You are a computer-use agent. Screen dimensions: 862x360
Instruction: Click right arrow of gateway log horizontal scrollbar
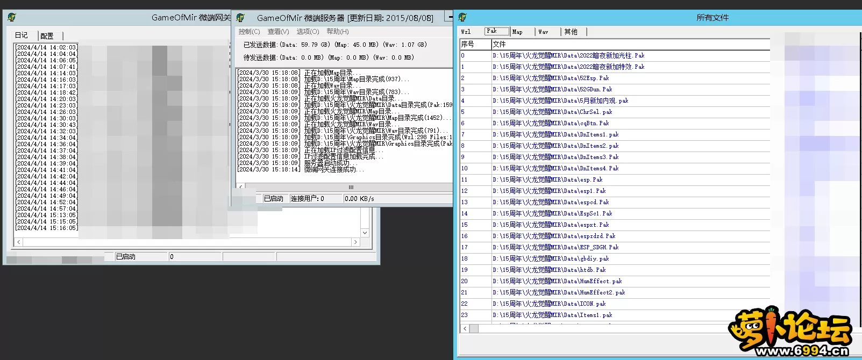[x=355, y=242]
